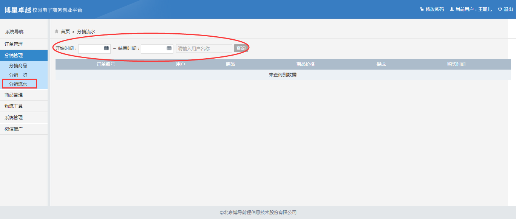Open 分销流水 in the sidebar

[18, 84]
